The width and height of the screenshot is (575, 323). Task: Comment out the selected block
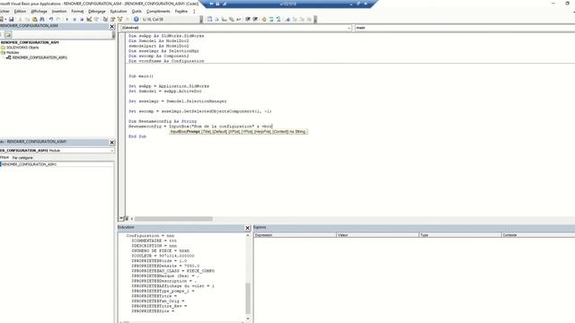(271, 19)
